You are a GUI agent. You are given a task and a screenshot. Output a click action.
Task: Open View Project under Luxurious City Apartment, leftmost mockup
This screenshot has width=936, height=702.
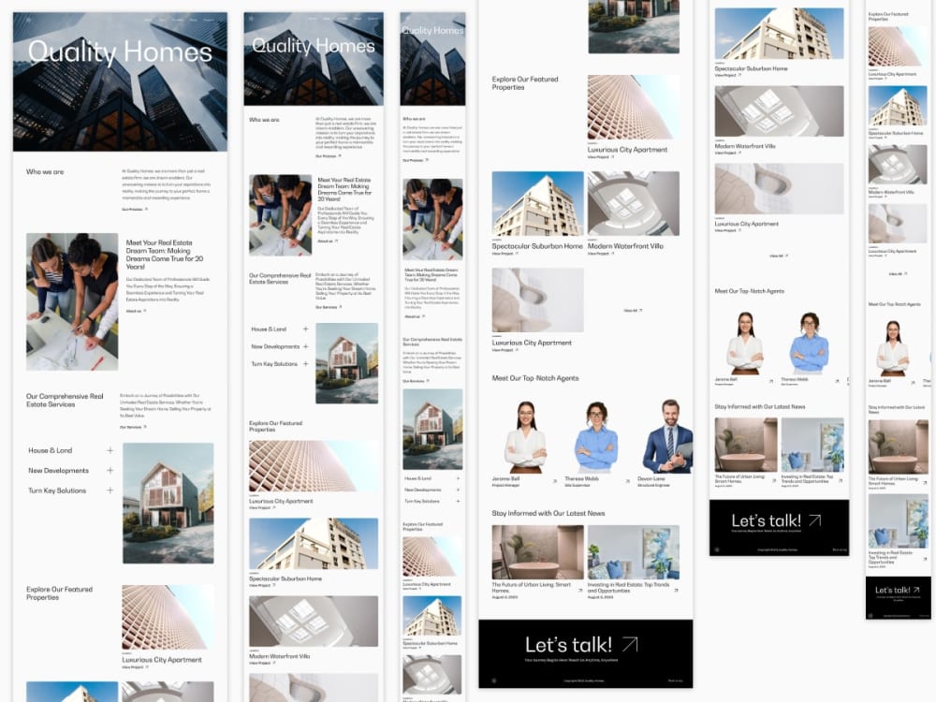click(x=134, y=667)
